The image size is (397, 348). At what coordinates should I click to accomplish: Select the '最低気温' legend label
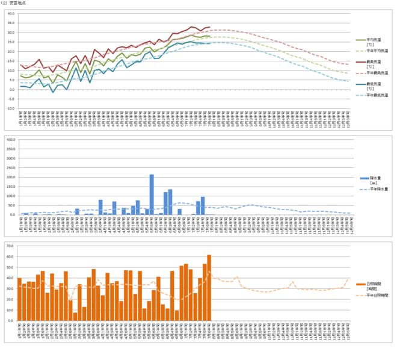[x=374, y=84]
